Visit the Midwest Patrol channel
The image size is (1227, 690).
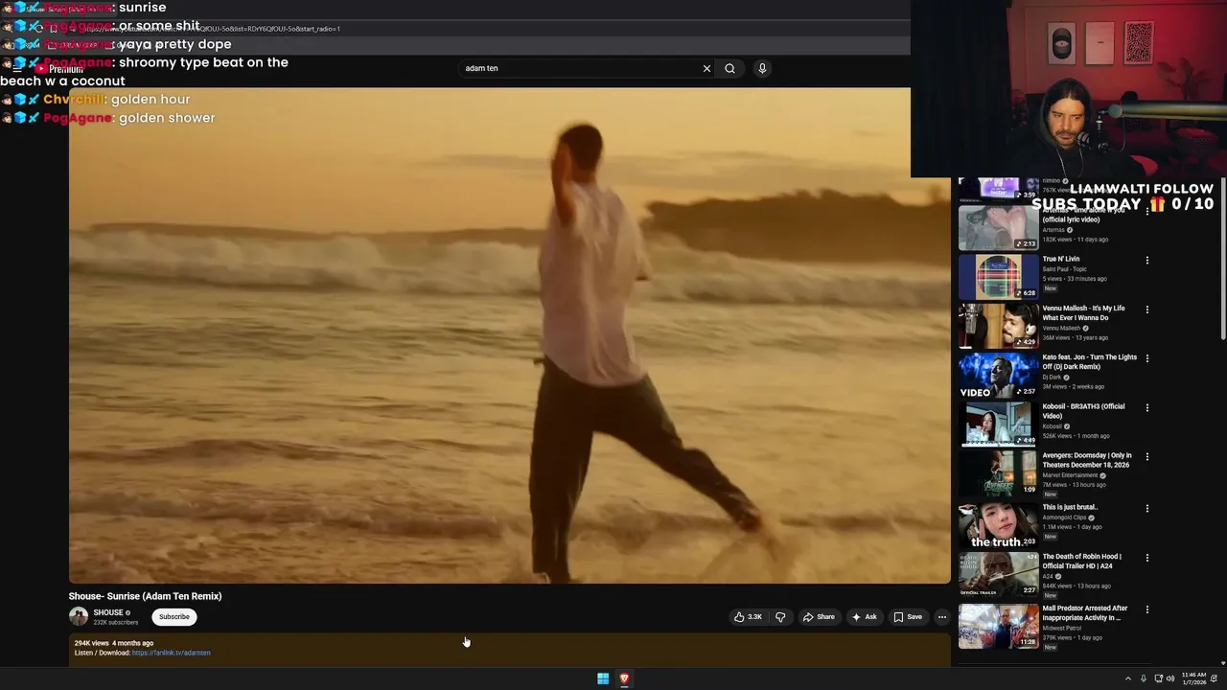pos(1062,628)
